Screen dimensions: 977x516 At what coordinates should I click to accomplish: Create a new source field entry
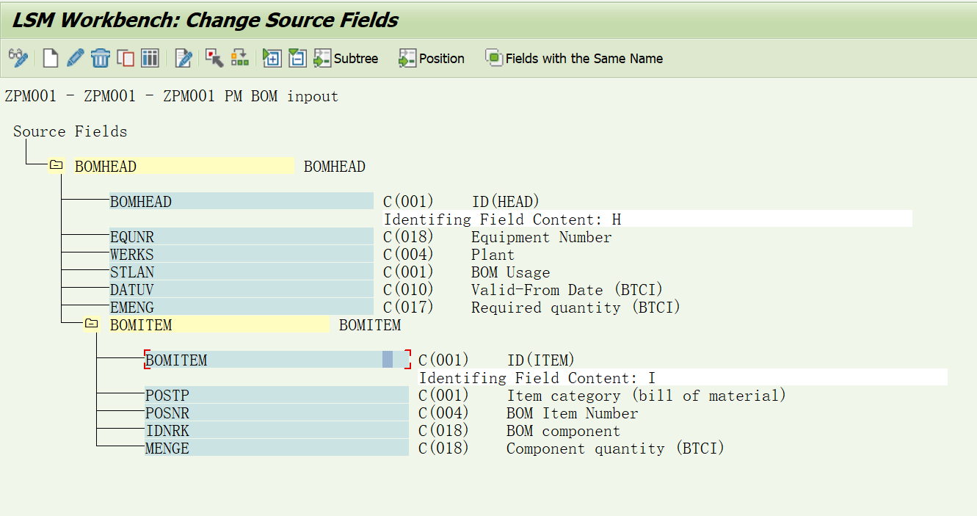click(50, 57)
